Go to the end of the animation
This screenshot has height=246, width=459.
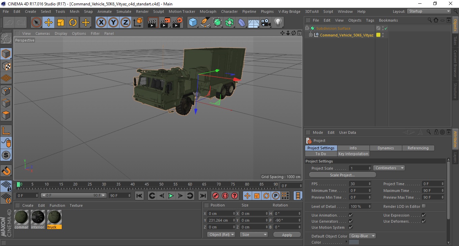pos(202,196)
